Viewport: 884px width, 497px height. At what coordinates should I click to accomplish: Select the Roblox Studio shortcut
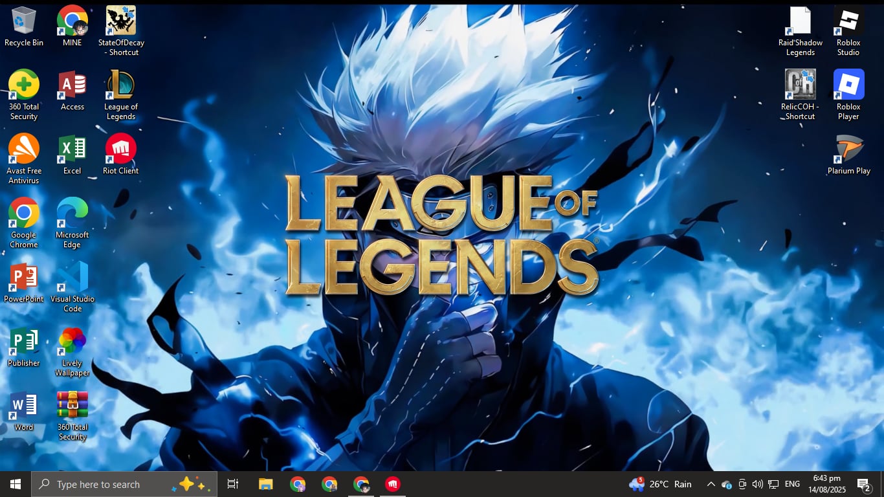[848, 31]
